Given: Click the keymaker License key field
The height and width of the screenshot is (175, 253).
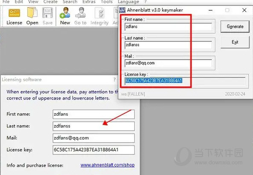Looking at the screenshot, I should [x=185, y=81].
